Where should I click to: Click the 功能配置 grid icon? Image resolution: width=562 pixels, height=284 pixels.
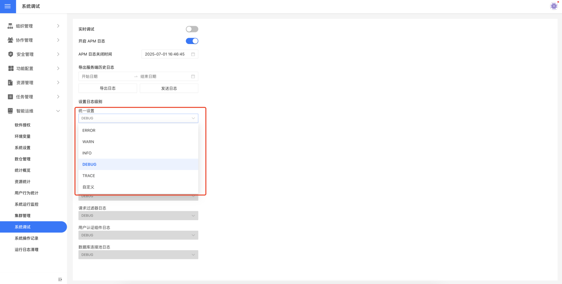pos(11,69)
